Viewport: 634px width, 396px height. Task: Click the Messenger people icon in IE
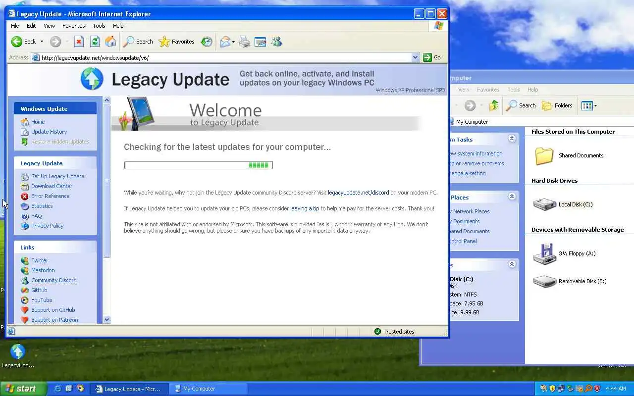[276, 42]
